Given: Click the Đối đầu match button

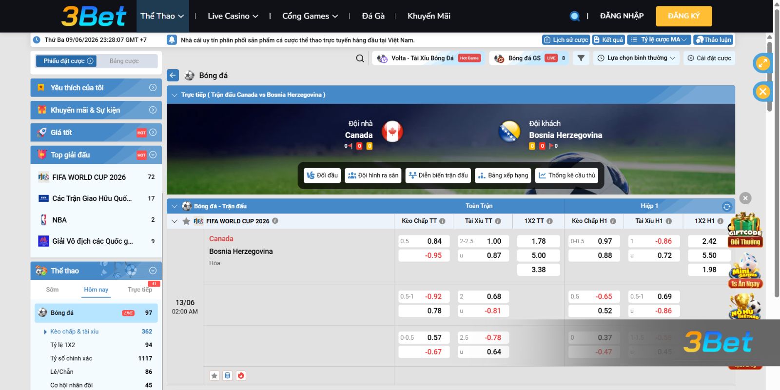Looking at the screenshot, I should point(322,175).
